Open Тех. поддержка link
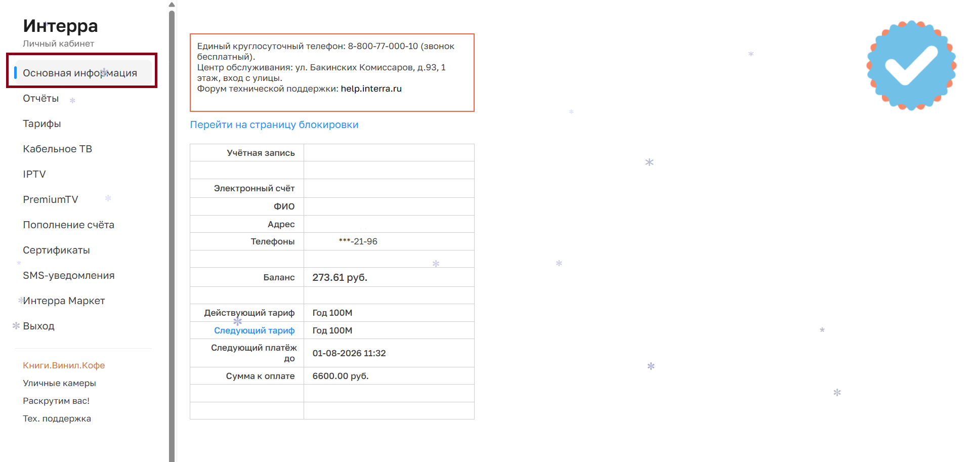970x462 pixels. 57,418
